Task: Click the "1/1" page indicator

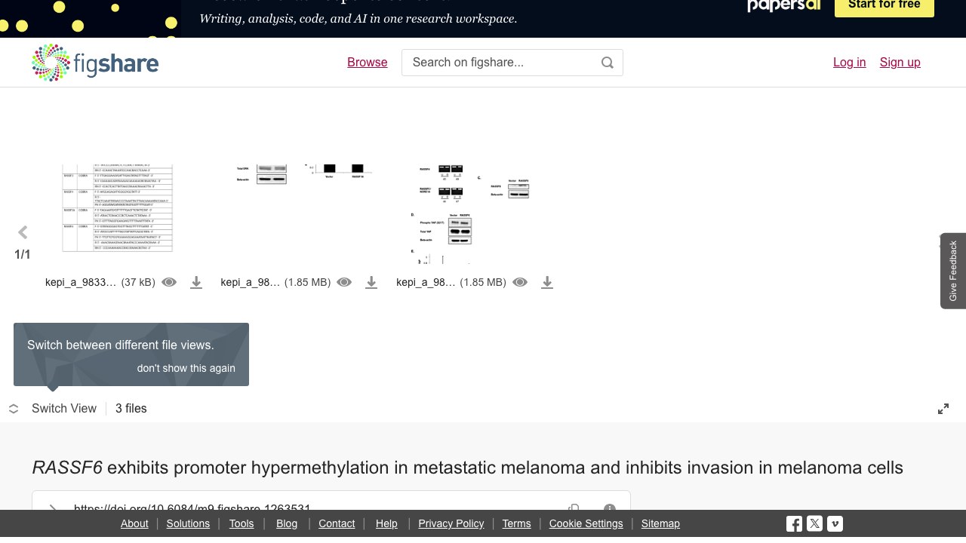Action: point(23,255)
